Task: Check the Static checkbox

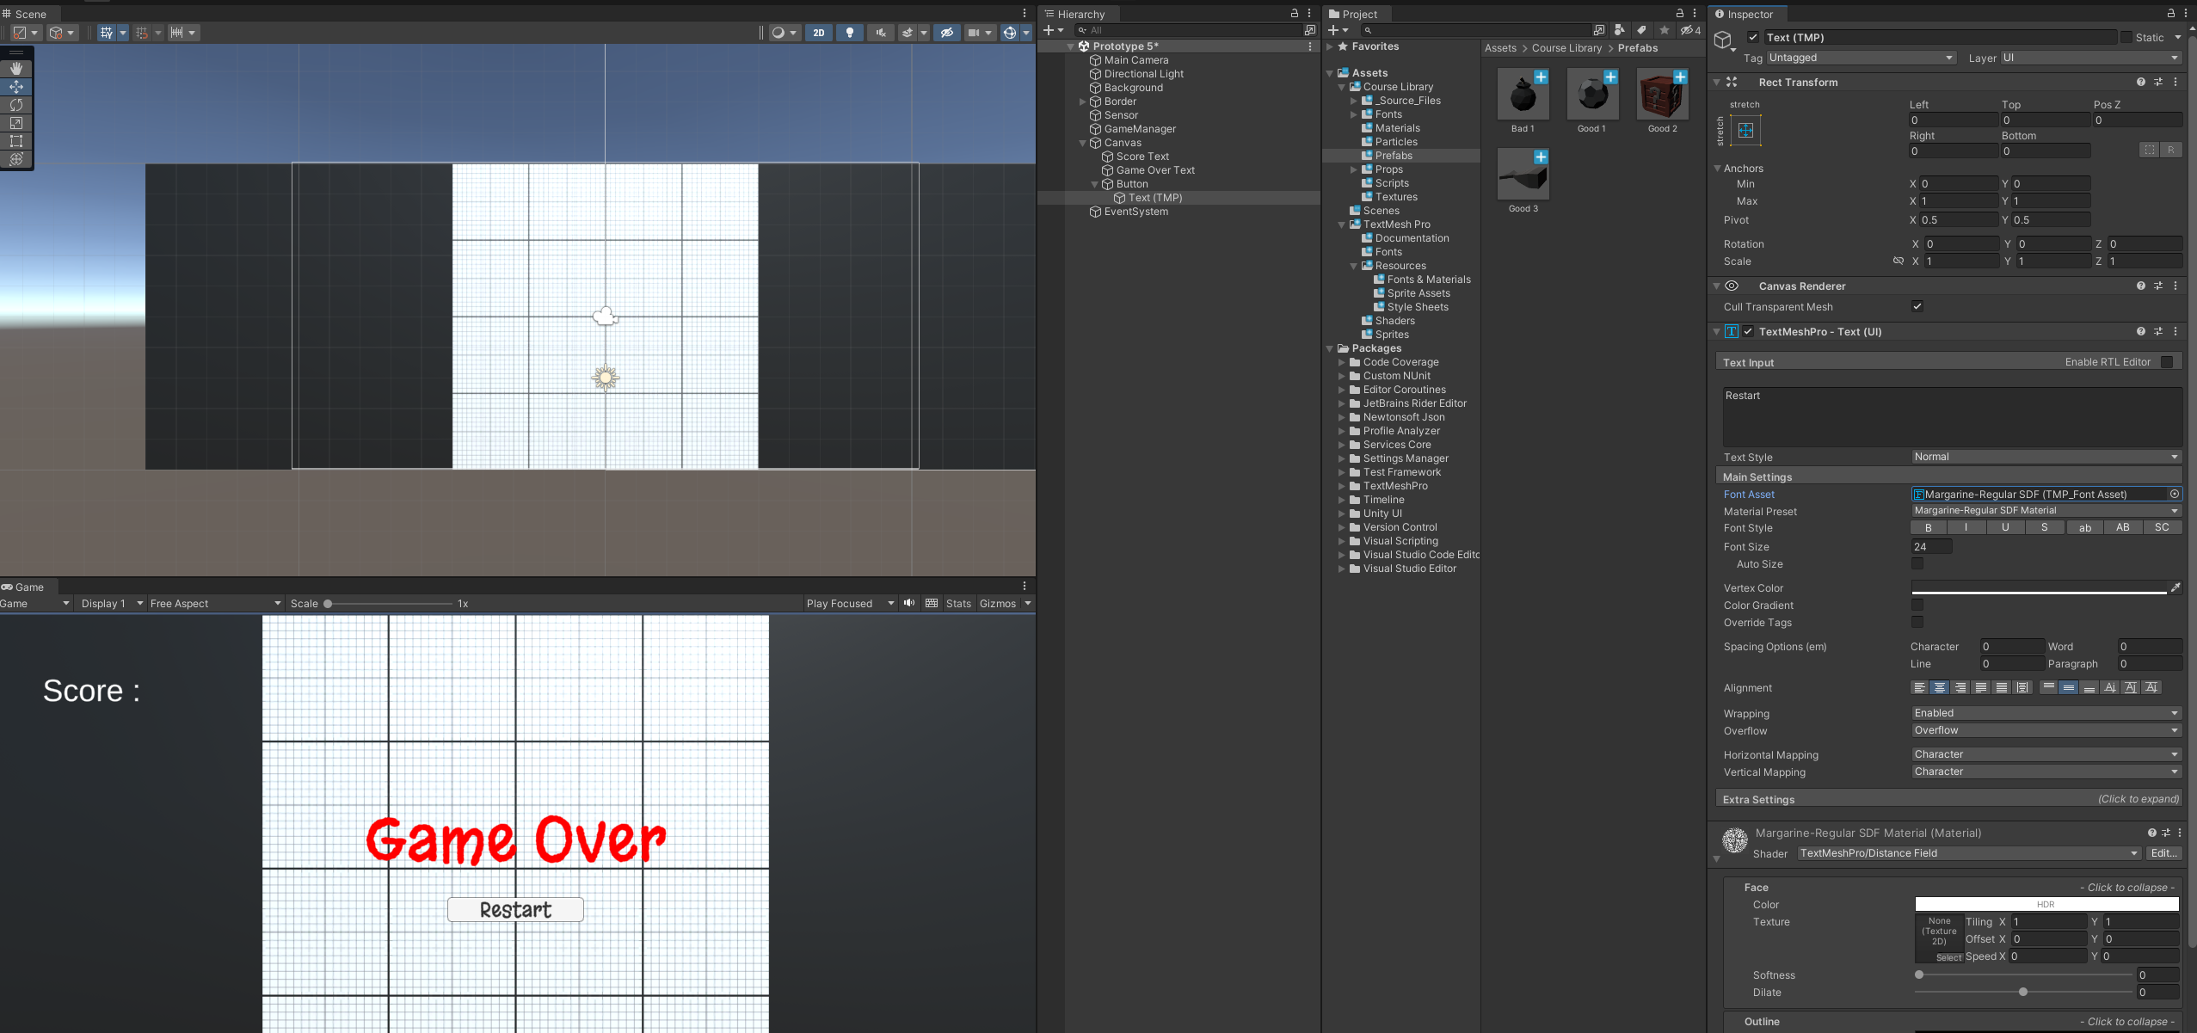Action: (x=2126, y=37)
